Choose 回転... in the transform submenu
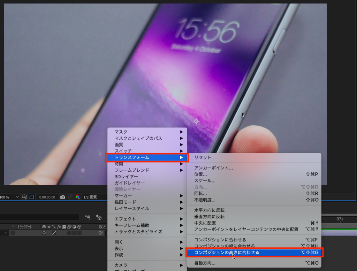The image size is (357, 271). [x=254, y=193]
